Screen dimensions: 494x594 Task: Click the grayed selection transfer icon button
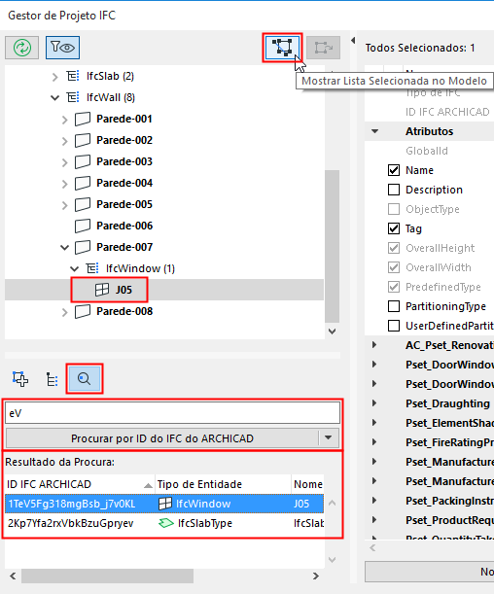point(323,48)
